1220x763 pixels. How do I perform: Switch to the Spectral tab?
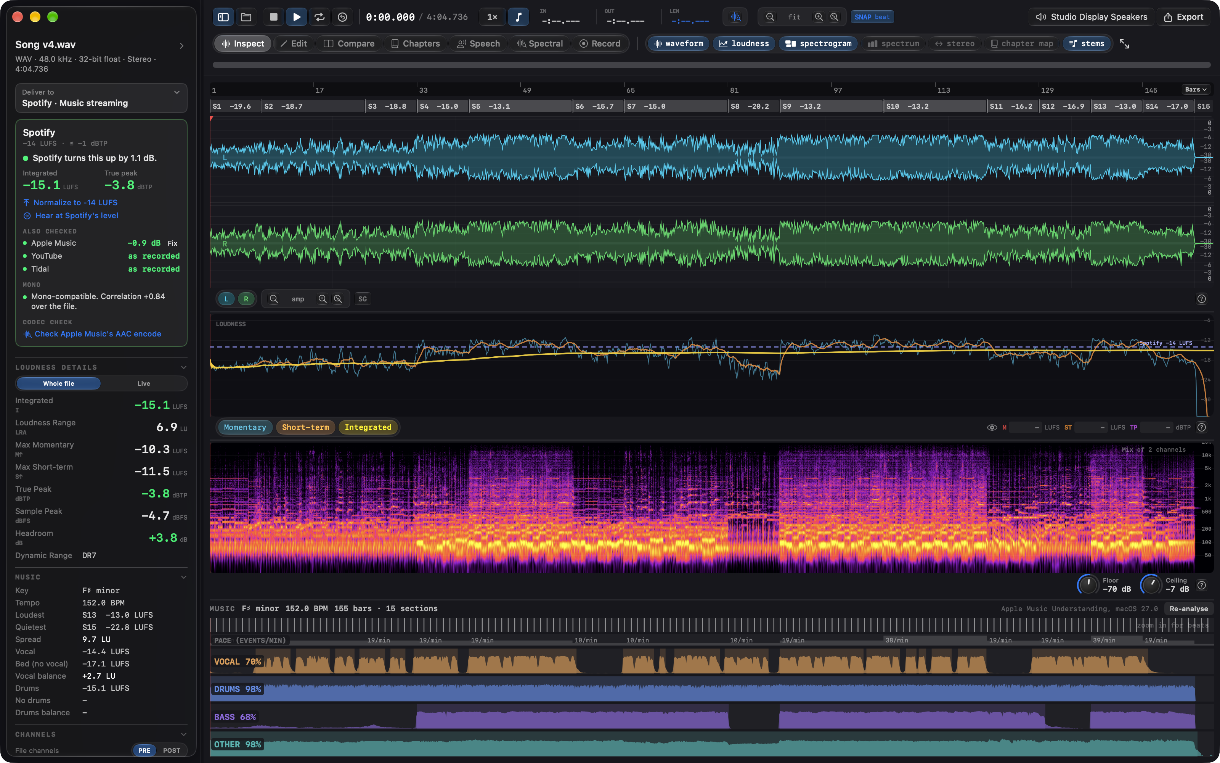[x=539, y=44]
